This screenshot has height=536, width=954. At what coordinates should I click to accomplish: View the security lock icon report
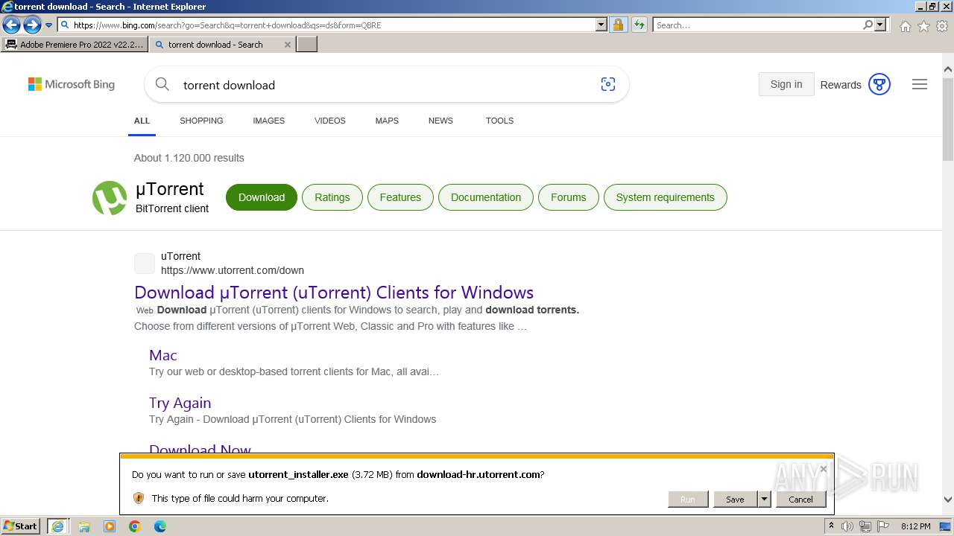pos(618,25)
